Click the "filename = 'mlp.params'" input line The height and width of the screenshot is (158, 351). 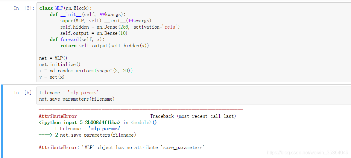tap(69, 93)
